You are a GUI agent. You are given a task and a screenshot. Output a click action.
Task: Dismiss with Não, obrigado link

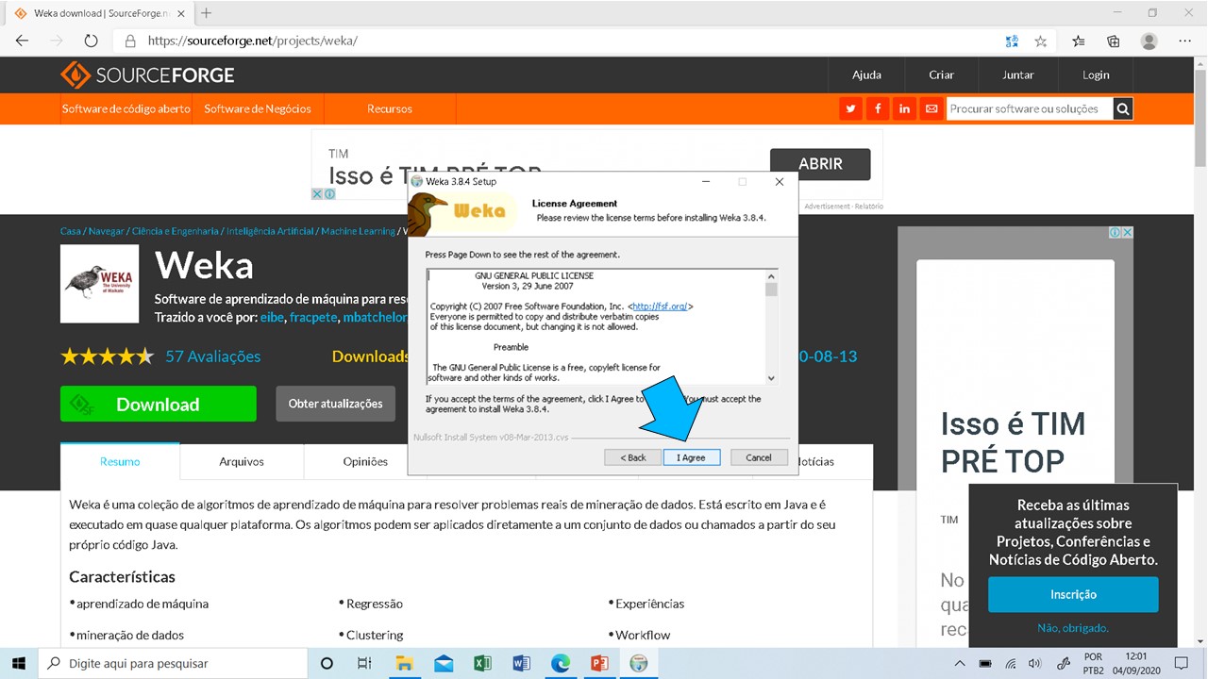click(x=1073, y=628)
